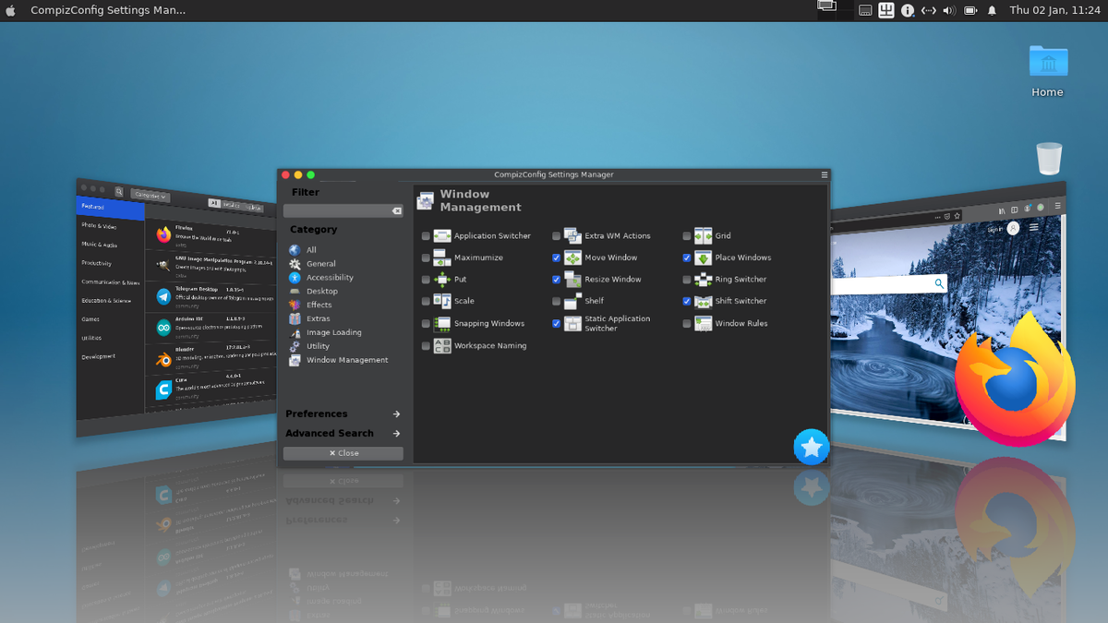Click the Close button in sidebar
Image resolution: width=1108 pixels, height=623 pixels.
click(343, 453)
